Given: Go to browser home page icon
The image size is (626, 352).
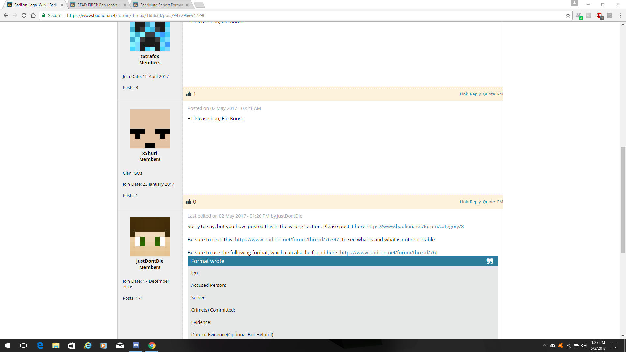Looking at the screenshot, I should click(x=33, y=15).
